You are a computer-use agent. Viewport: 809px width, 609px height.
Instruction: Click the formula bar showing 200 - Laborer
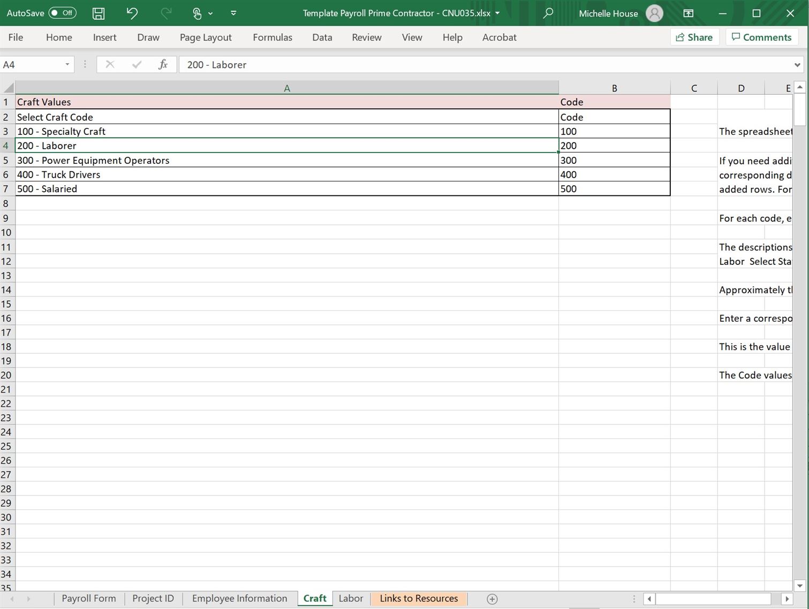tap(485, 65)
